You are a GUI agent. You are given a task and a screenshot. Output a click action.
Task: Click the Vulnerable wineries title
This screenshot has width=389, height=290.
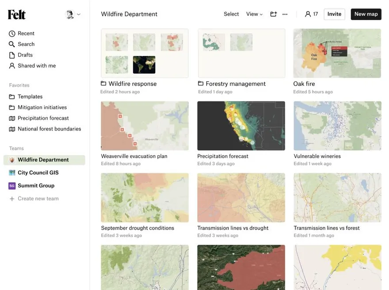pyautogui.click(x=317, y=156)
